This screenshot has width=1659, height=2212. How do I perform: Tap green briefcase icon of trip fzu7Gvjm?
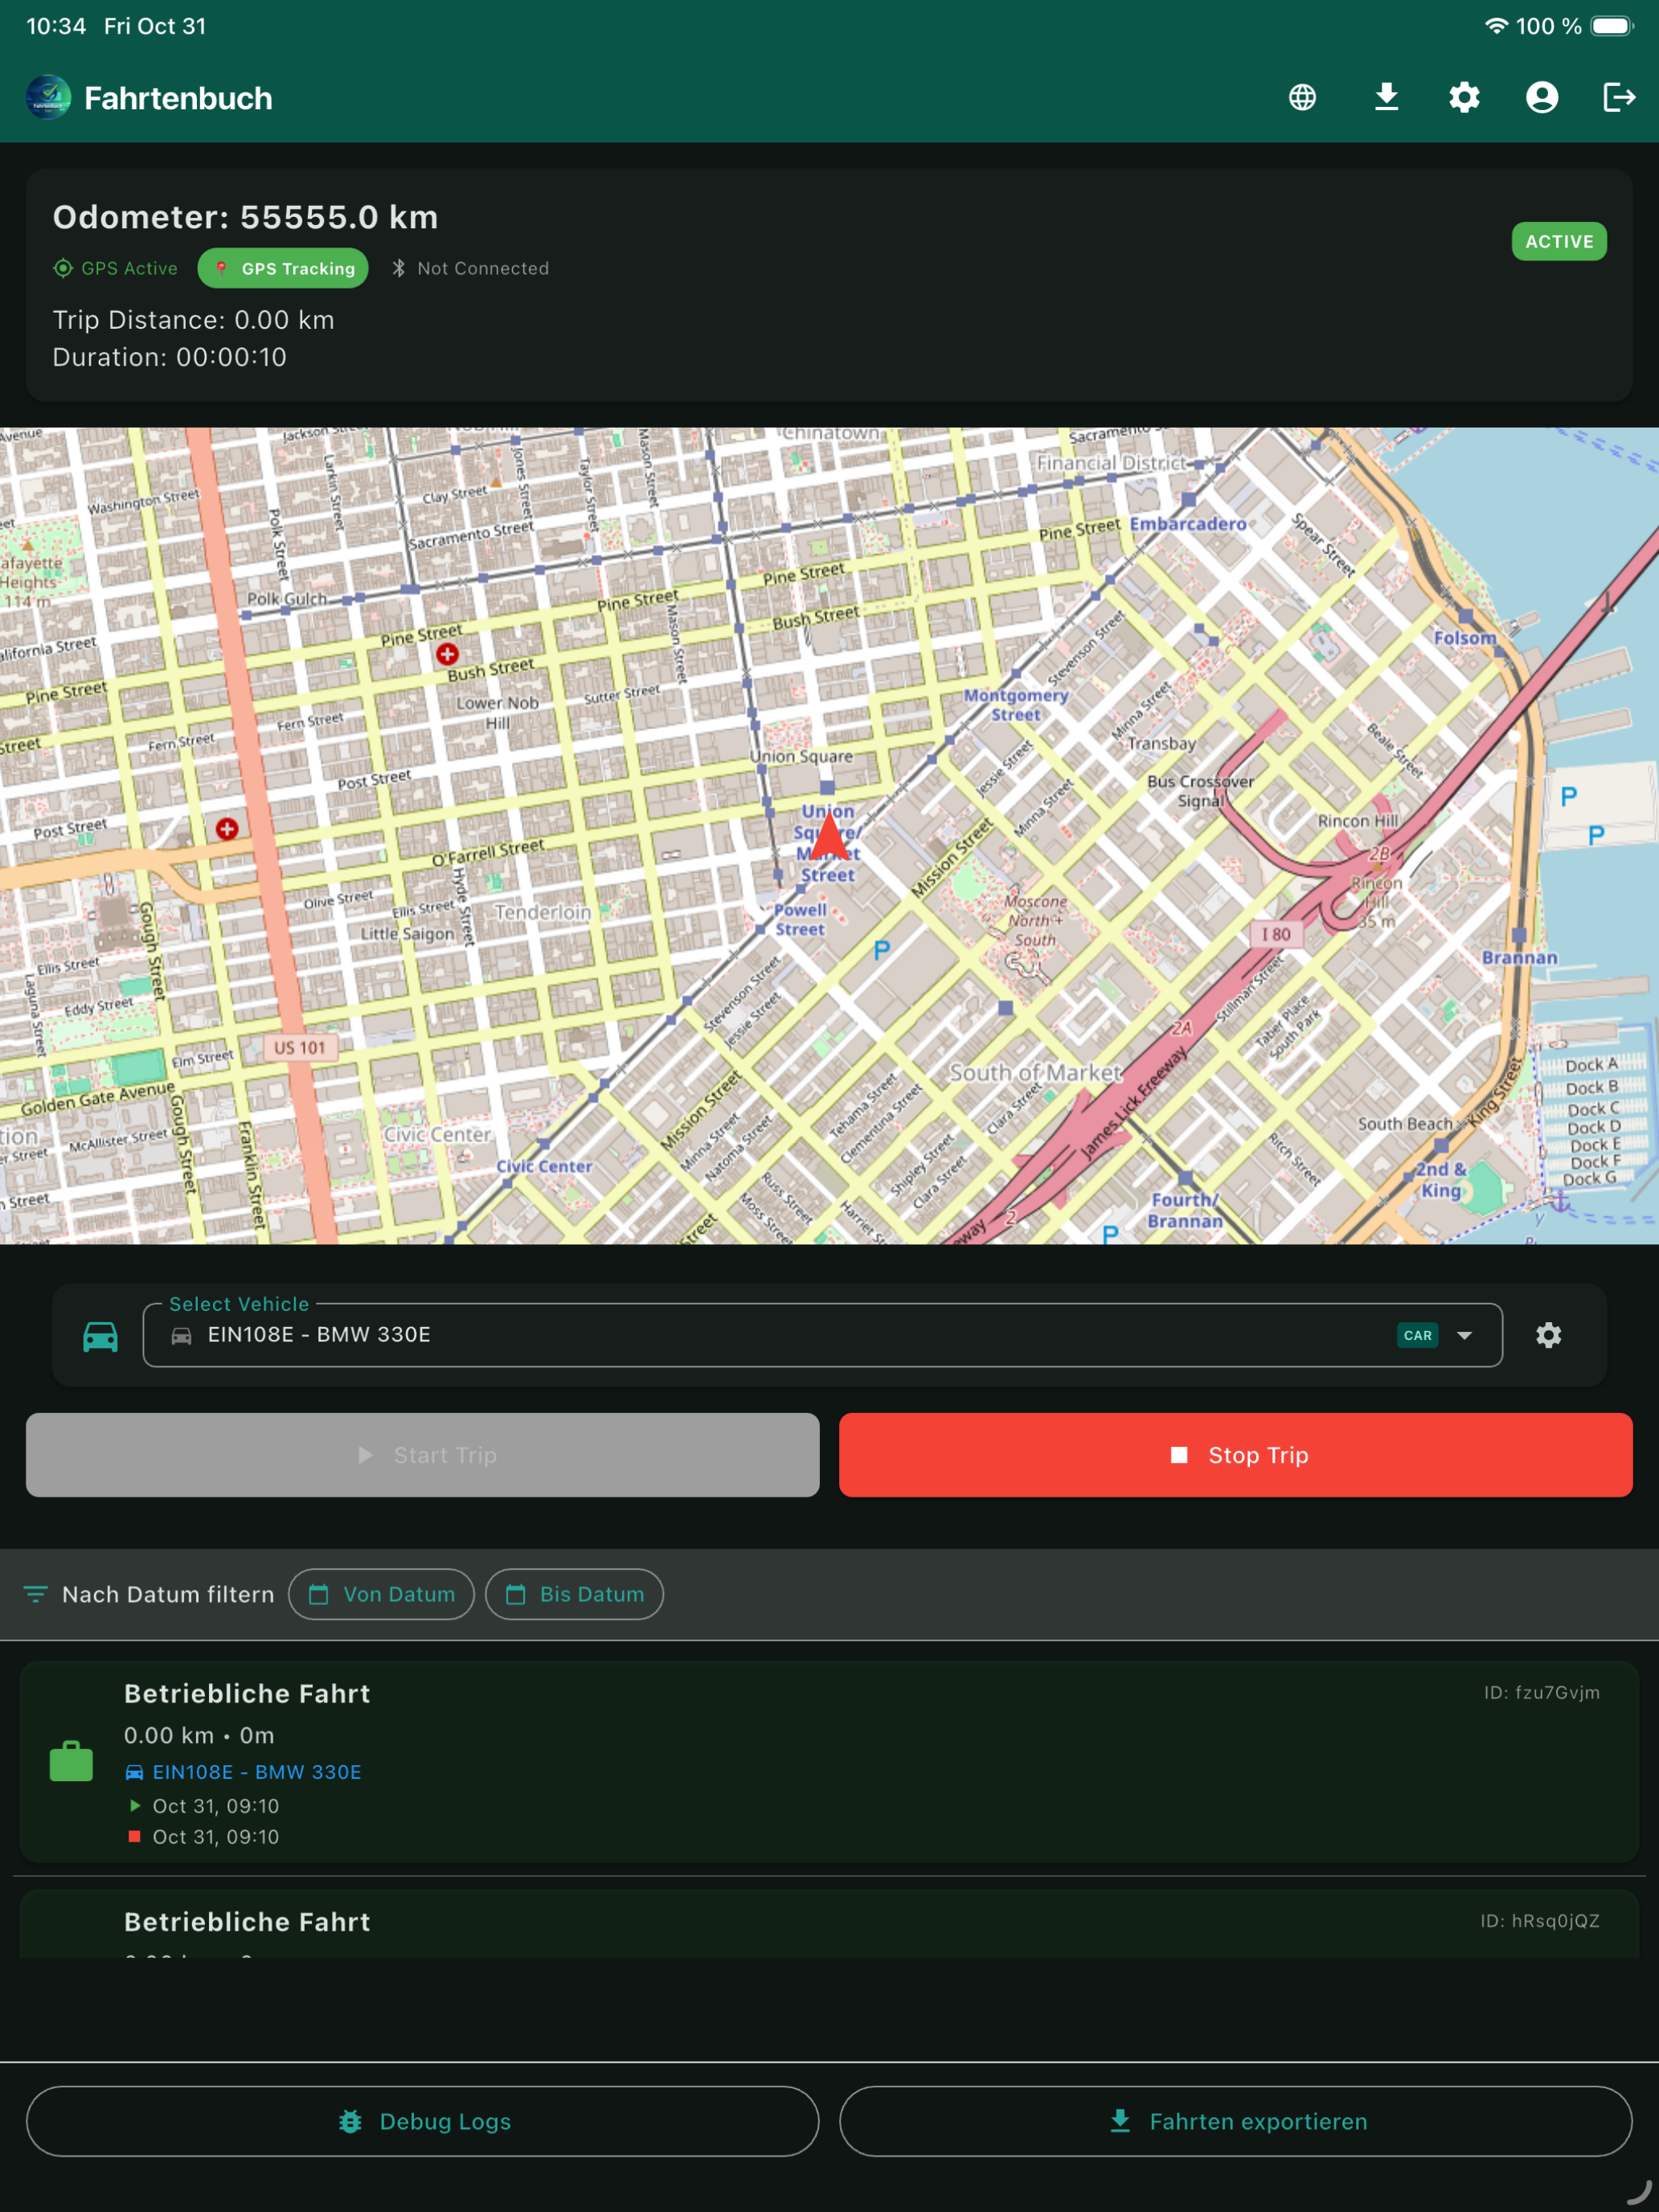[71, 1761]
